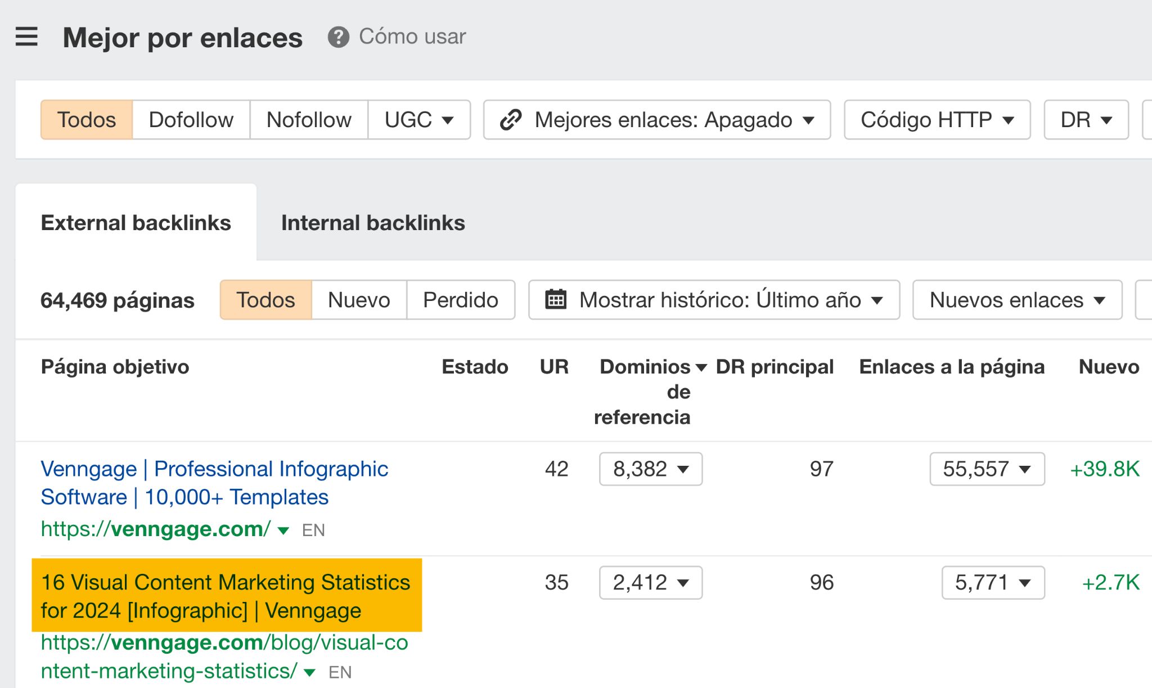Viewport: 1152px width, 688px height.
Task: Open the caret next to the blog statistics URL
Action: [308, 671]
